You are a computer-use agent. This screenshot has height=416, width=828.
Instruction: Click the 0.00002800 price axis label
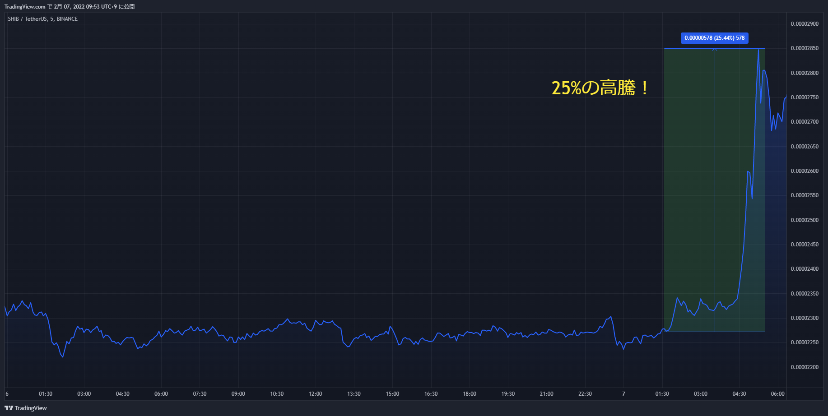click(x=805, y=73)
